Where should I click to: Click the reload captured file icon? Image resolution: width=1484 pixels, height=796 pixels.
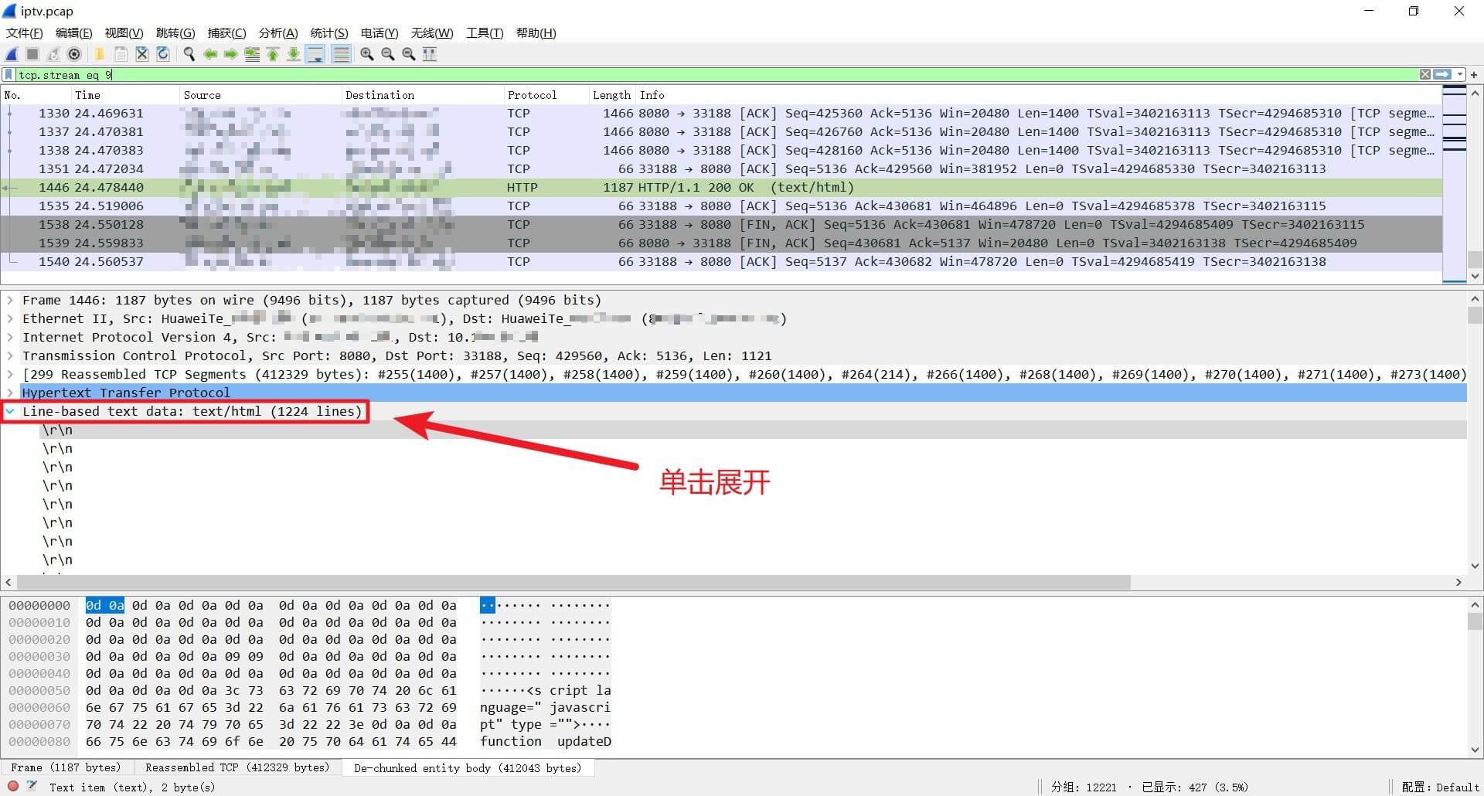163,54
